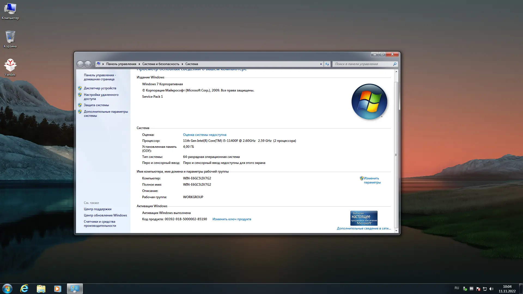Expand the arrow after Панель управления breadcrumb

click(139, 64)
